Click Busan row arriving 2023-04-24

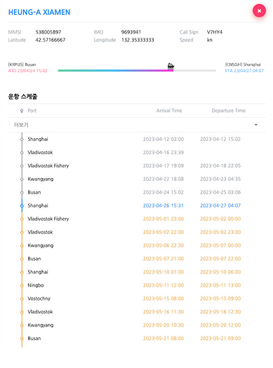pos(137,192)
